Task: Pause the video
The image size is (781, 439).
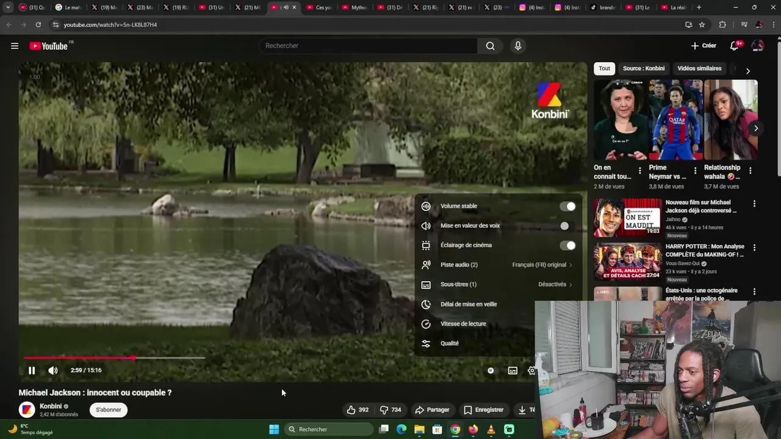Action: coord(32,370)
